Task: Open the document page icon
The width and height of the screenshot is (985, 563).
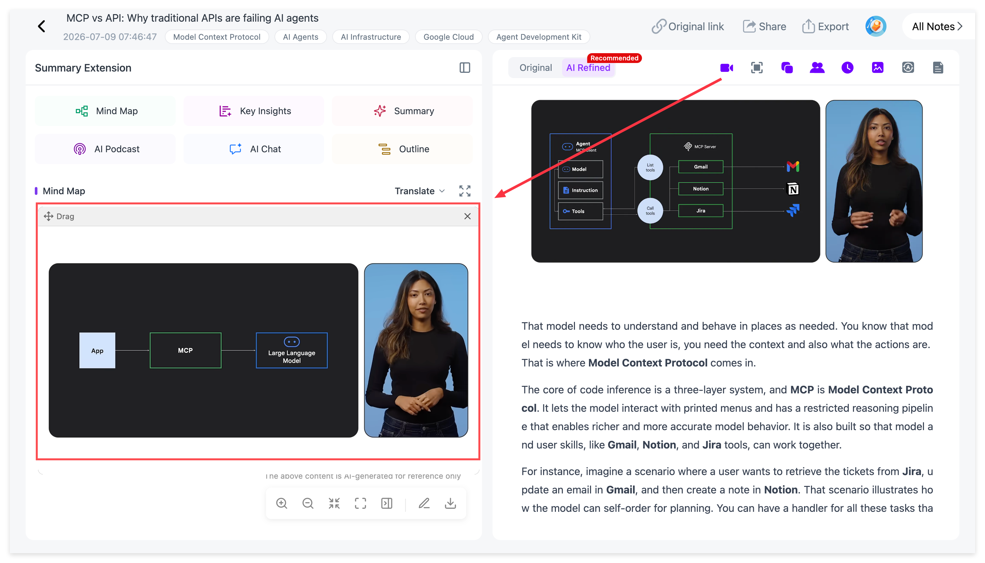Action: [x=938, y=68]
